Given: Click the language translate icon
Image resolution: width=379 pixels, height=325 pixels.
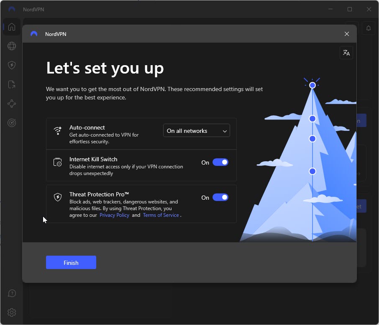Looking at the screenshot, I should click(346, 53).
